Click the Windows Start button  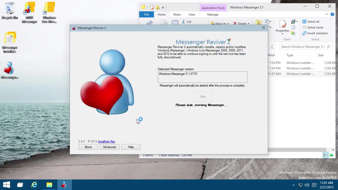7,185
